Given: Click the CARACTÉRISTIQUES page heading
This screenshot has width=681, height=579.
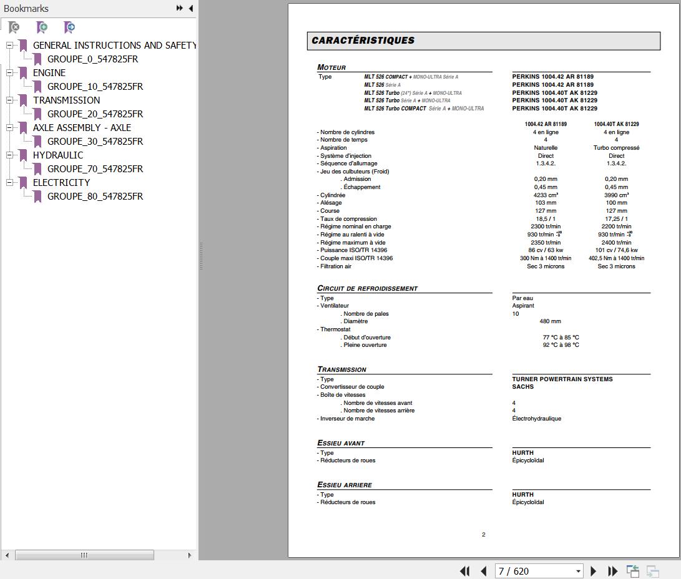Looking at the screenshot, I should pyautogui.click(x=363, y=41).
